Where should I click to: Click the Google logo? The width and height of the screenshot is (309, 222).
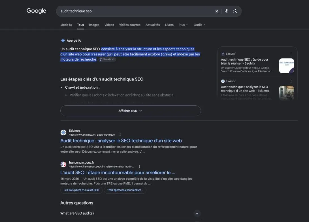[36, 11]
